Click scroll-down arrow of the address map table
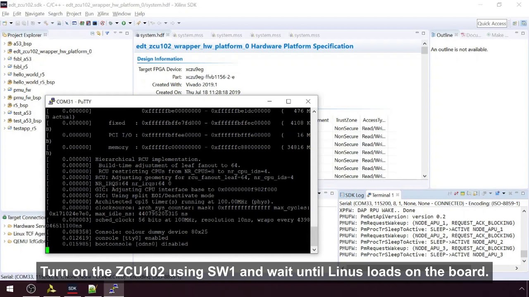 coord(424,176)
